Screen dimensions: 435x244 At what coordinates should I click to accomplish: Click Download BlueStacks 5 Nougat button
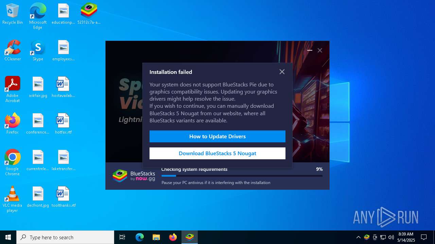[x=217, y=154]
